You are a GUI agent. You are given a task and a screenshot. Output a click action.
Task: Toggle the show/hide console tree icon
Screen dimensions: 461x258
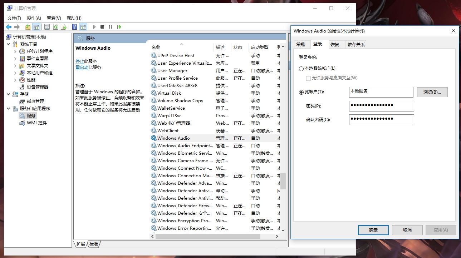[36, 27]
